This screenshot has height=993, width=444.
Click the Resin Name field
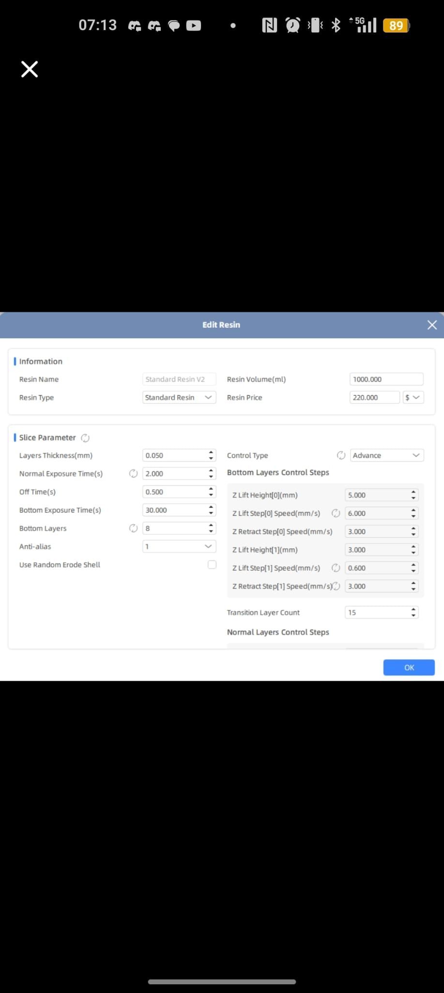coord(179,379)
